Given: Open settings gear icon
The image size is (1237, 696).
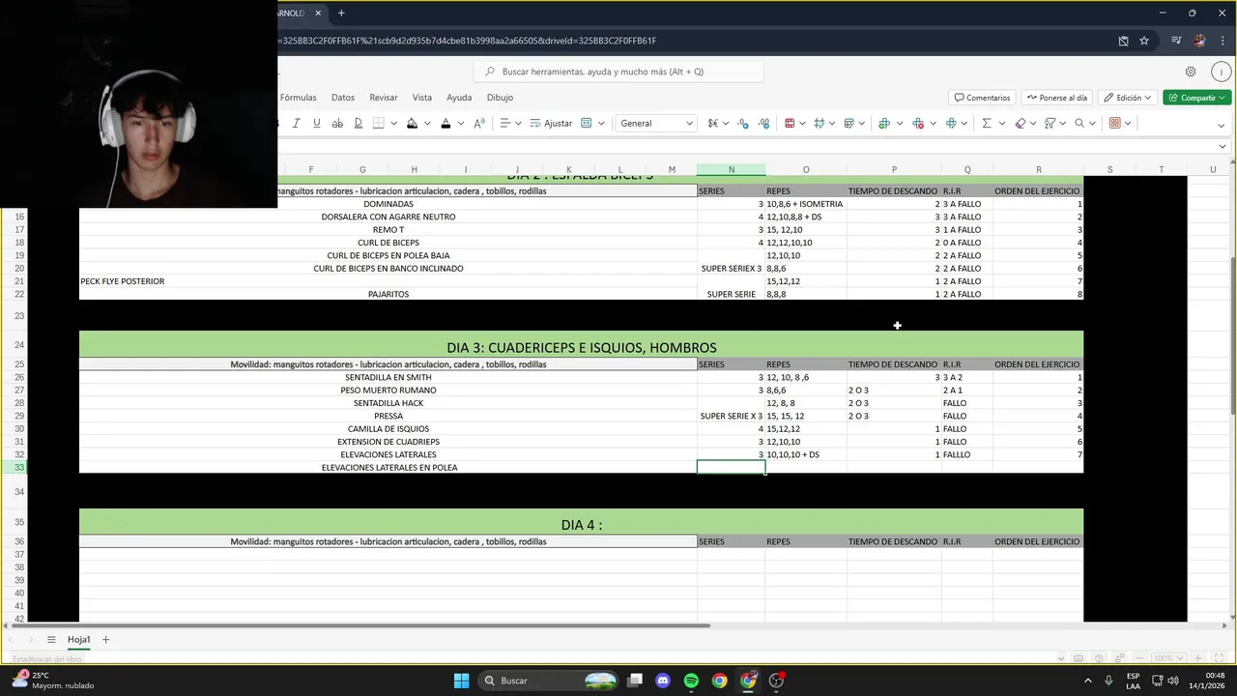Looking at the screenshot, I should (x=1191, y=72).
